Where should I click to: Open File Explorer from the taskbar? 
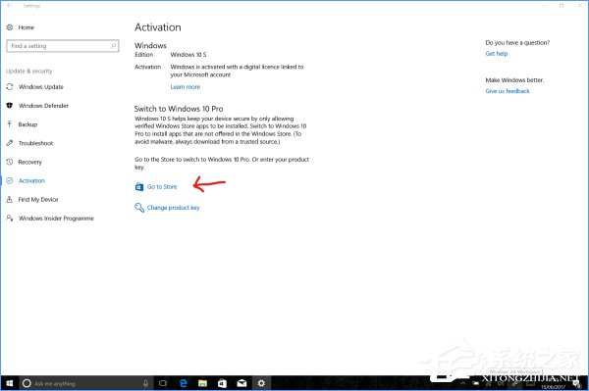click(202, 383)
